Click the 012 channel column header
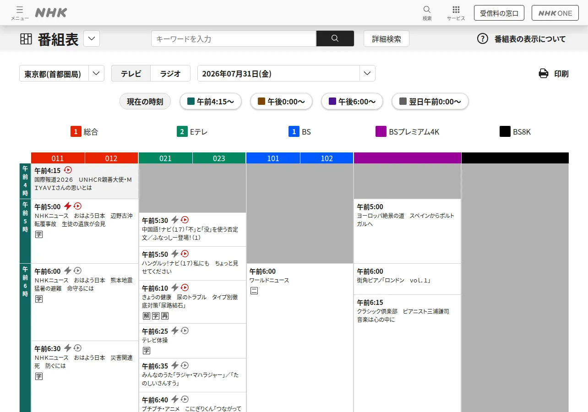The image size is (588, 412). (x=111, y=158)
